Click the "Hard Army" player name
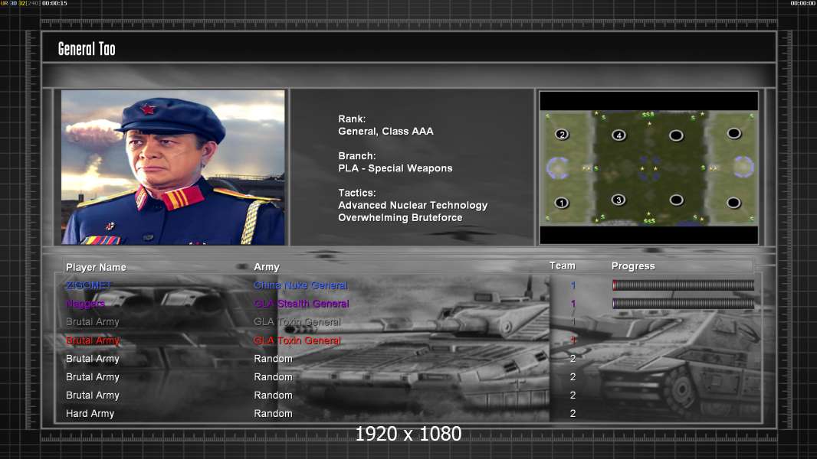 [x=90, y=414]
